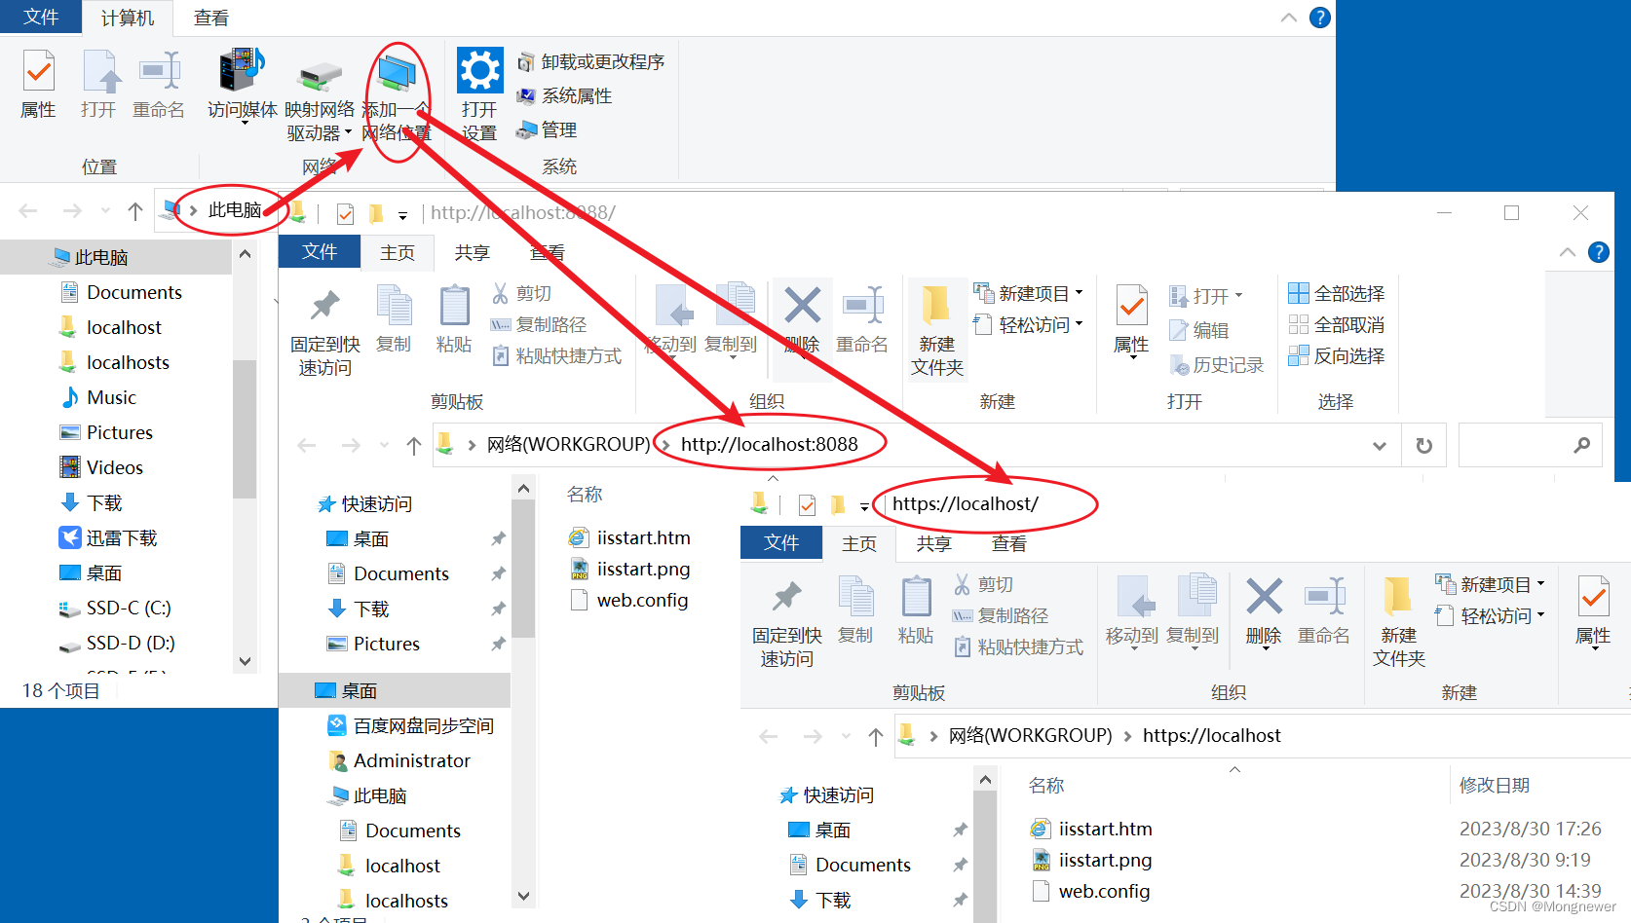
Task: Click the "粘贴快捷方式" icon
Action: coord(555,355)
